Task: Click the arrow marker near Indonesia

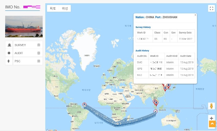Action: pyautogui.click(x=155, y=111)
